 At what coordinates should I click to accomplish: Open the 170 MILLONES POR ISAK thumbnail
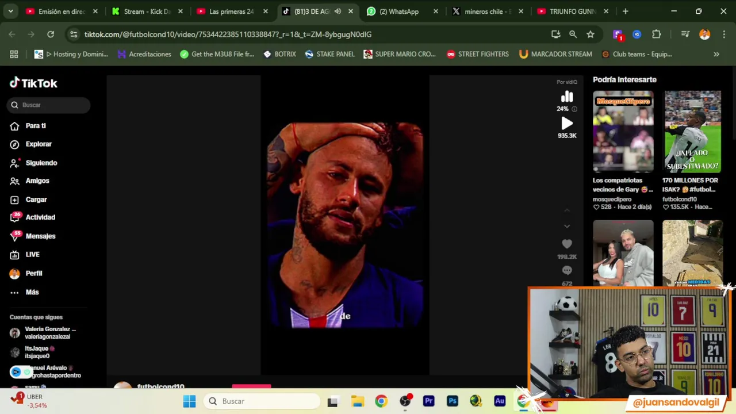[x=693, y=132]
